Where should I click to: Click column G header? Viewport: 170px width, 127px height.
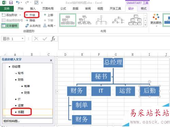(116, 55)
